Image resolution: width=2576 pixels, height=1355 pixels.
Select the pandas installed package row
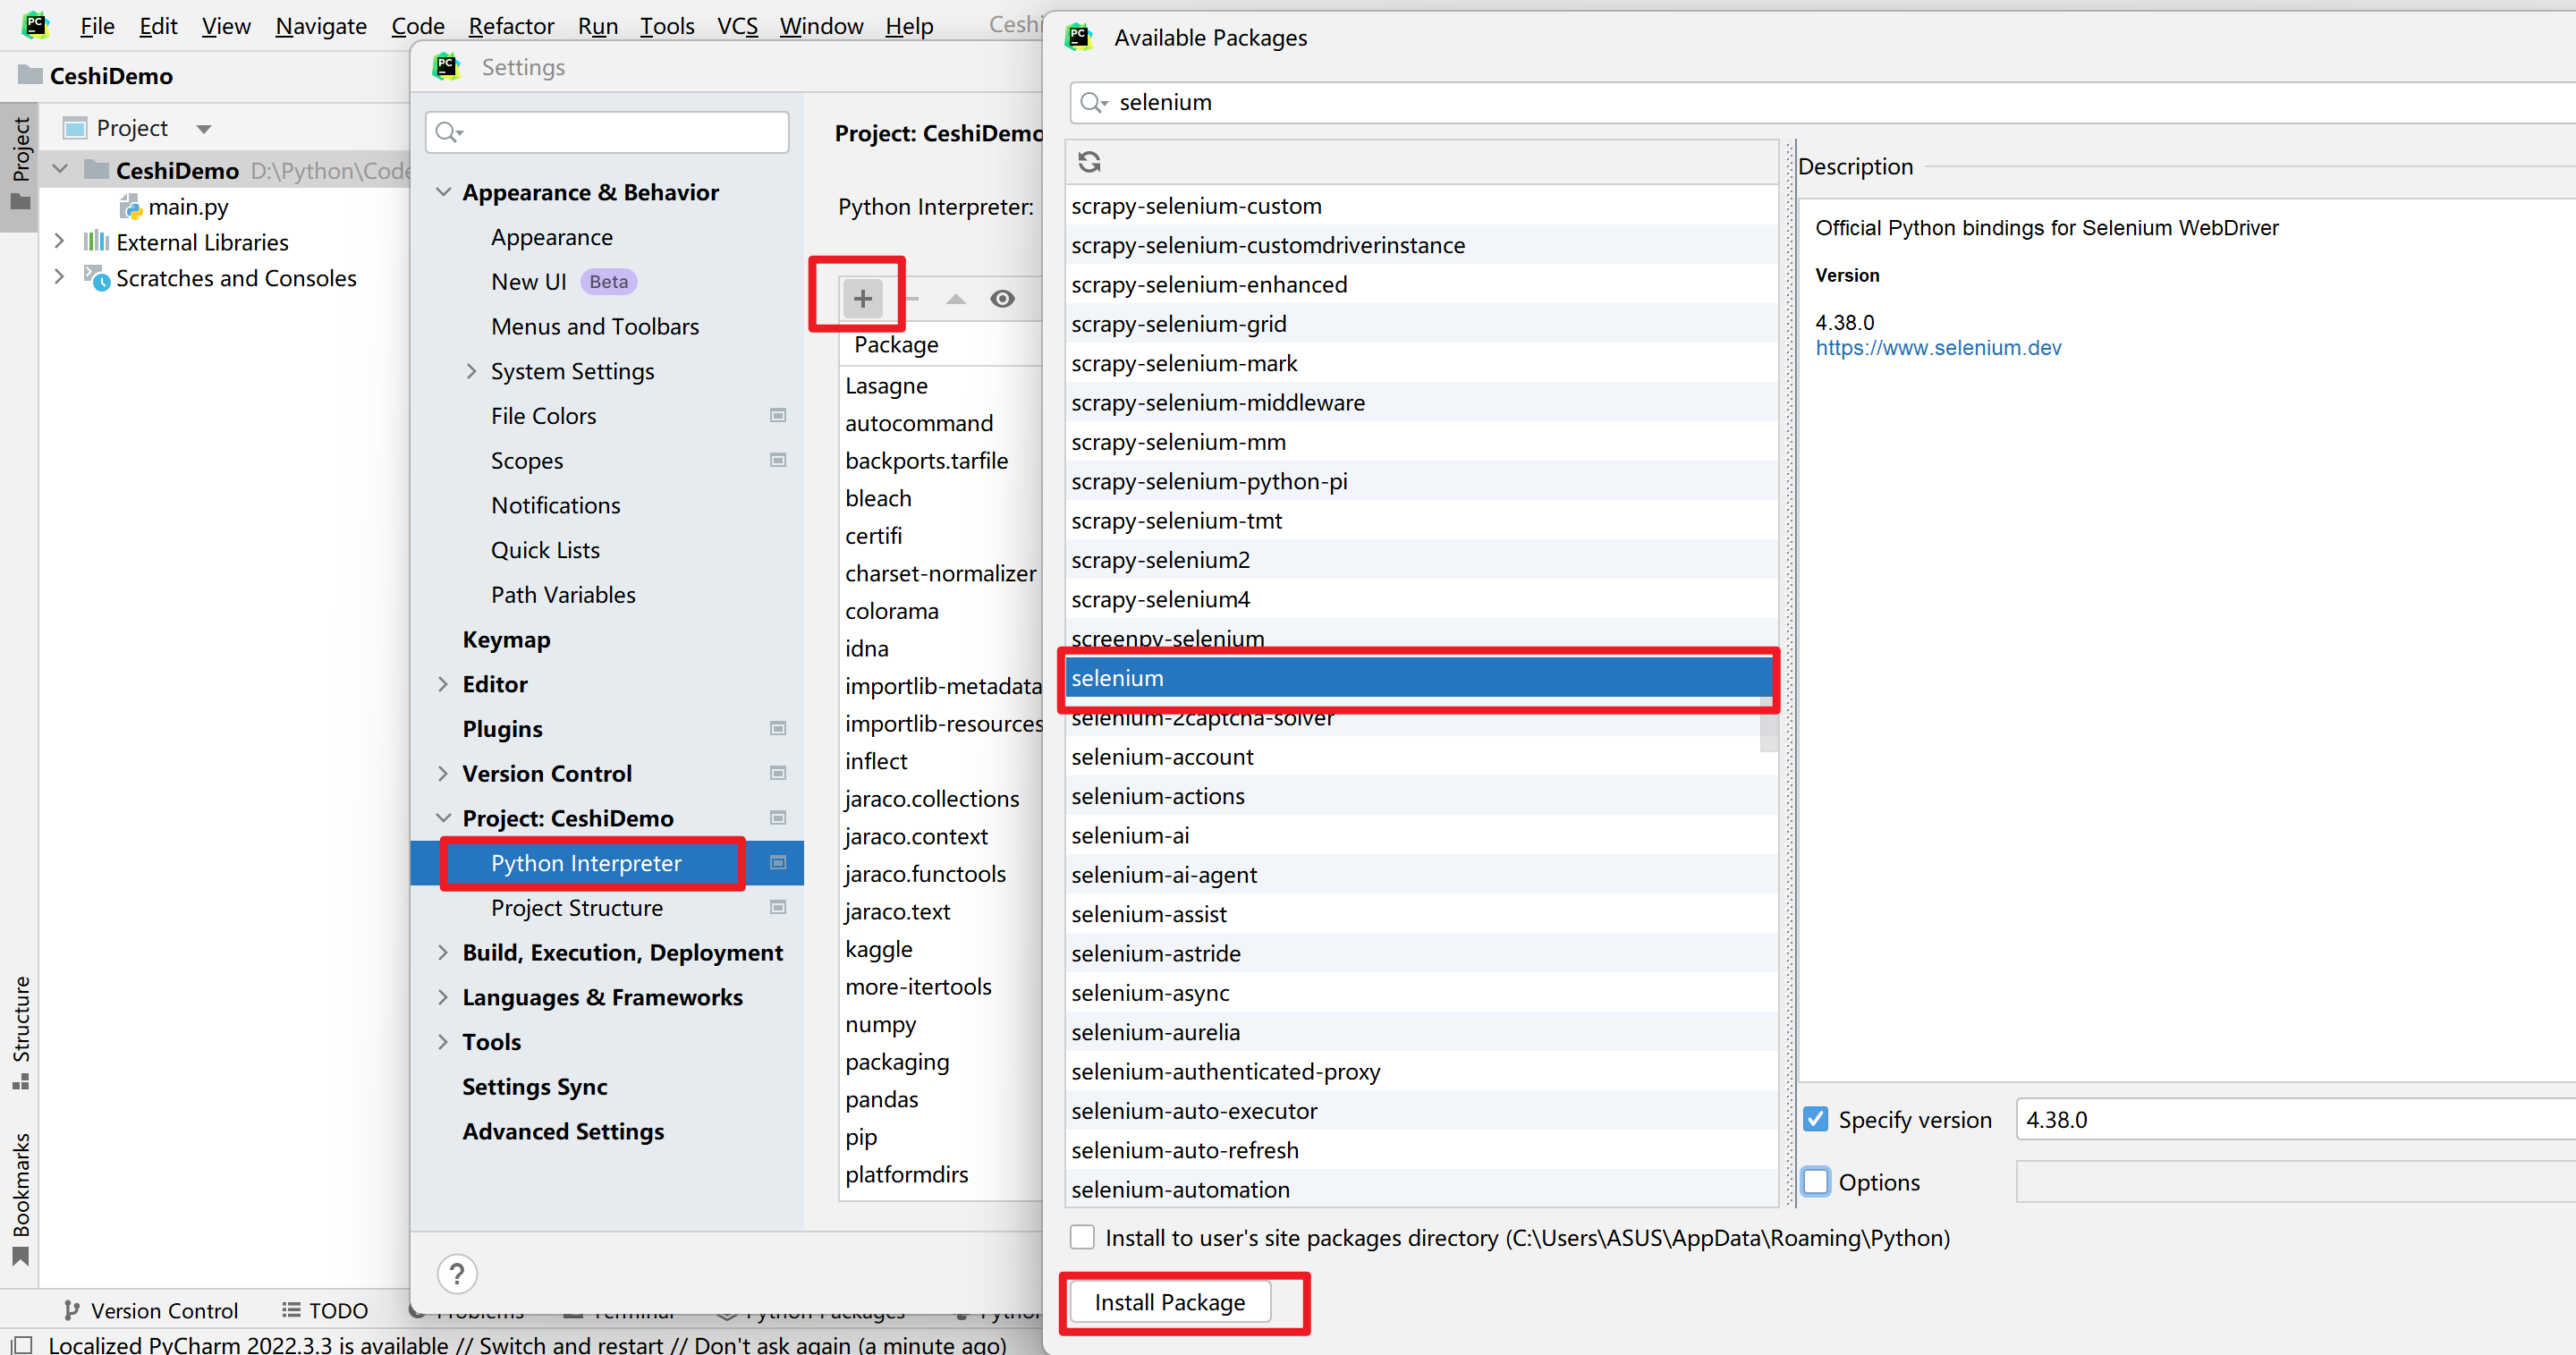(x=940, y=1099)
